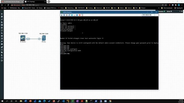184x103 pixels.
Task: Click the refresh icon in QEMU toolbar
Action: click(69, 15)
